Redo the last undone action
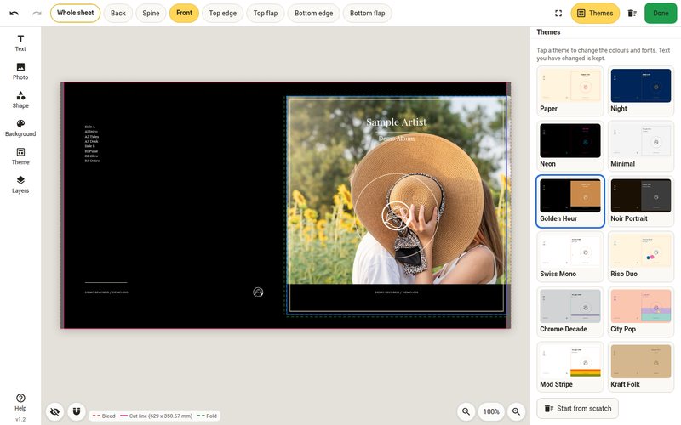 37,13
